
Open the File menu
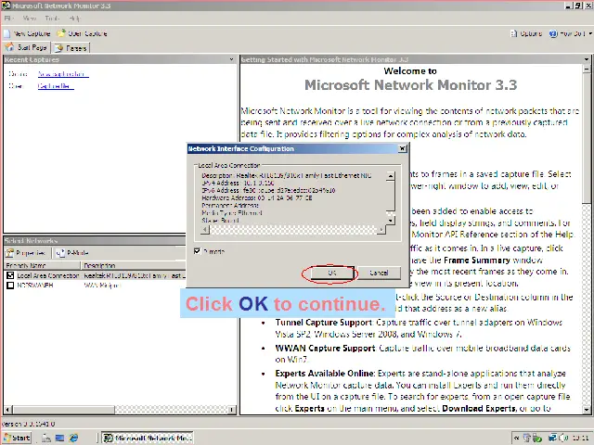click(8, 19)
